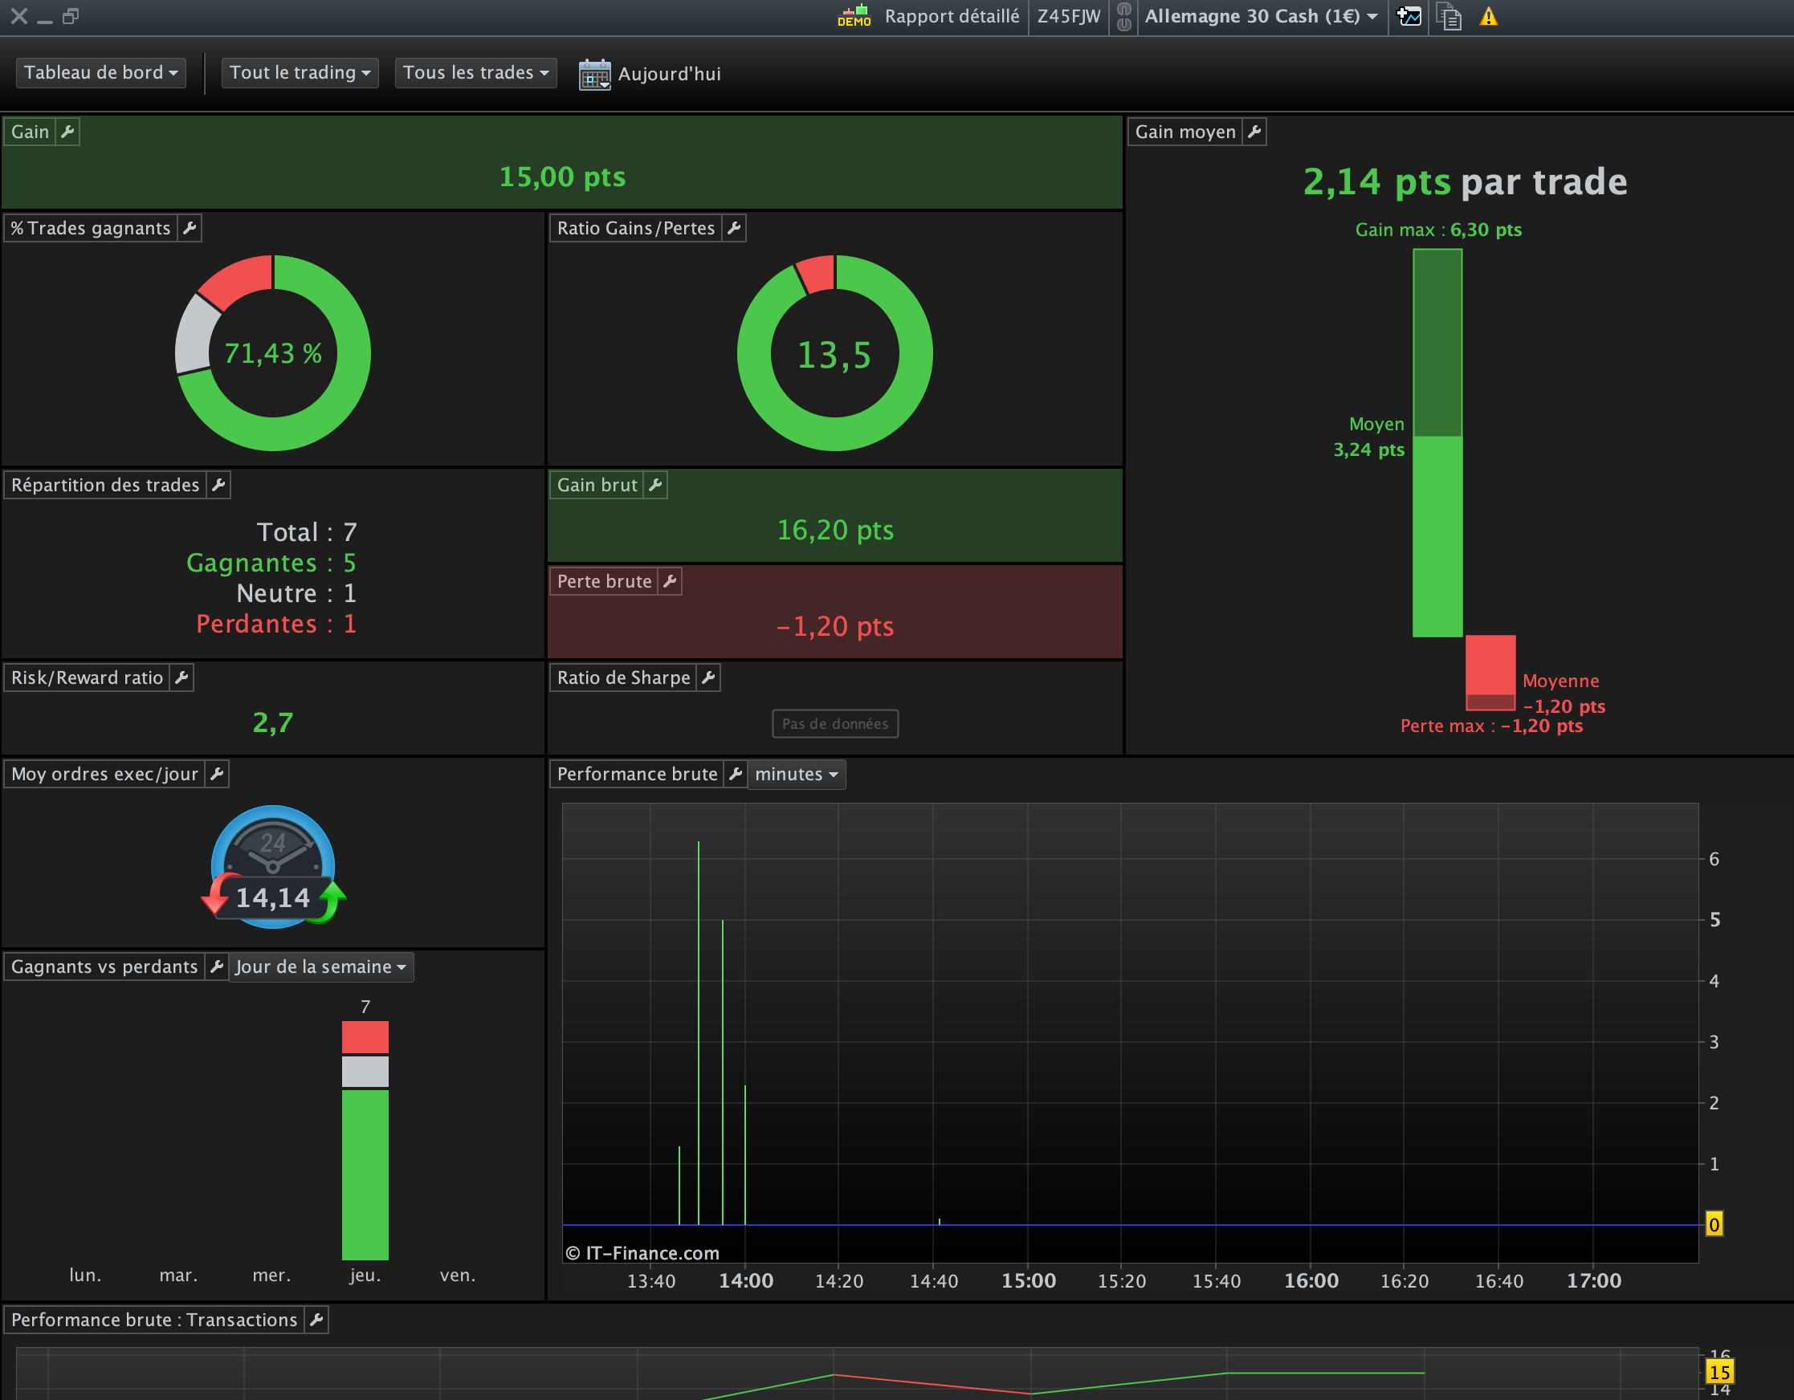The width and height of the screenshot is (1794, 1400).
Task: Change the minutes dropdown in Performance brute
Action: coord(796,775)
